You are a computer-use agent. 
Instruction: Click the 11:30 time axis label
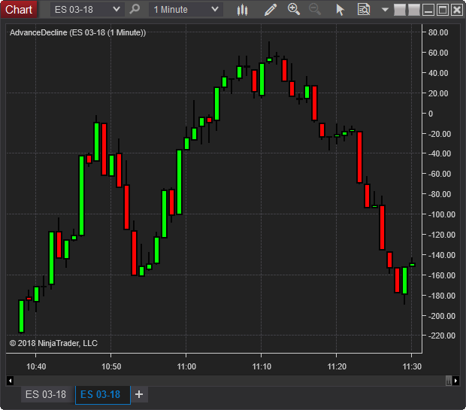(x=412, y=366)
